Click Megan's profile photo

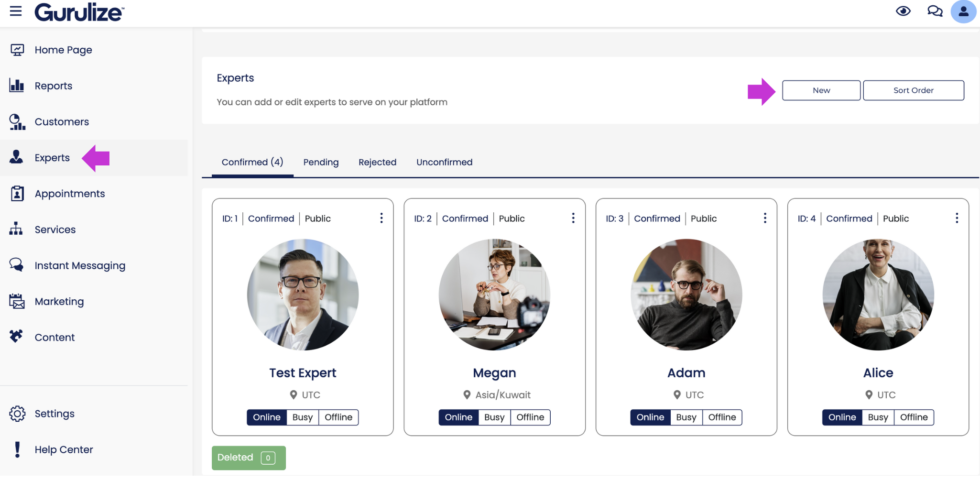[494, 295]
